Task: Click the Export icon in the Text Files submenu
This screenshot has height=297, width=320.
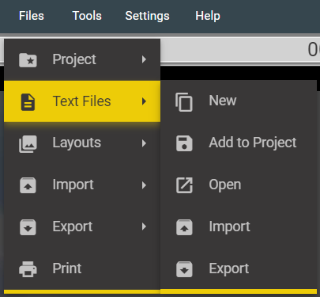Action: click(x=184, y=269)
